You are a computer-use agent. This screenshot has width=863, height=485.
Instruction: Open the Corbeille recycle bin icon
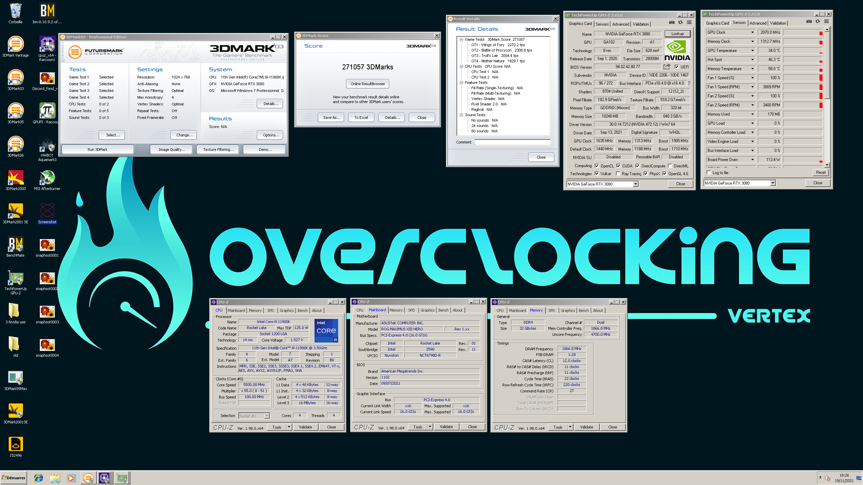[x=16, y=13]
